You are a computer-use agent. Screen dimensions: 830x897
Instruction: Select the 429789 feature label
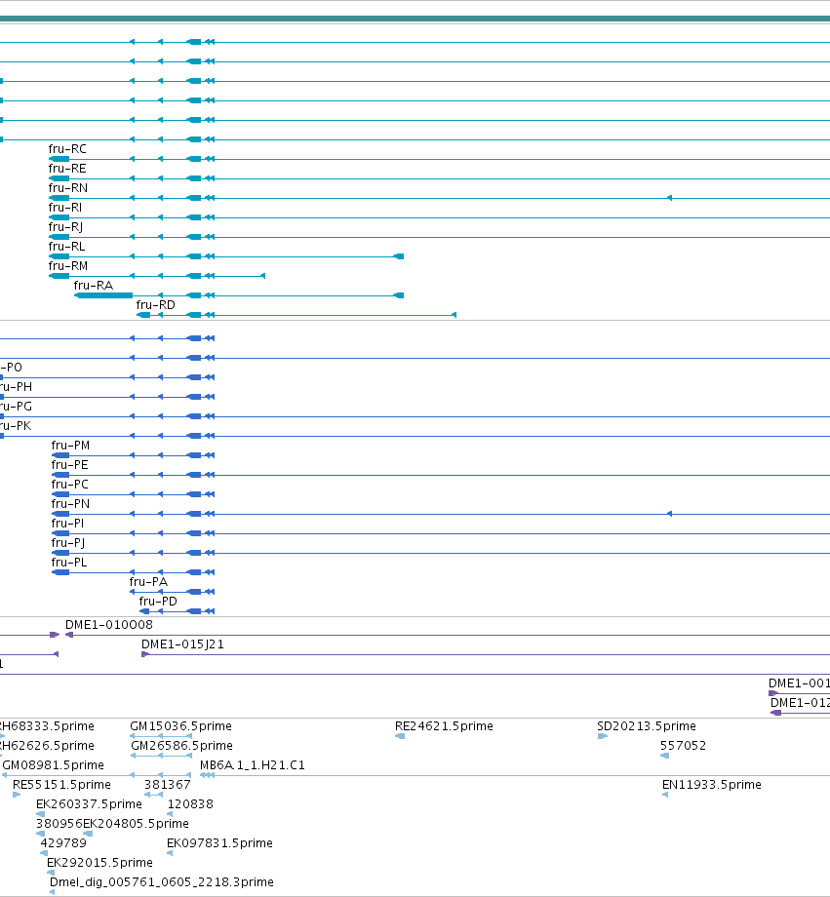(x=63, y=842)
